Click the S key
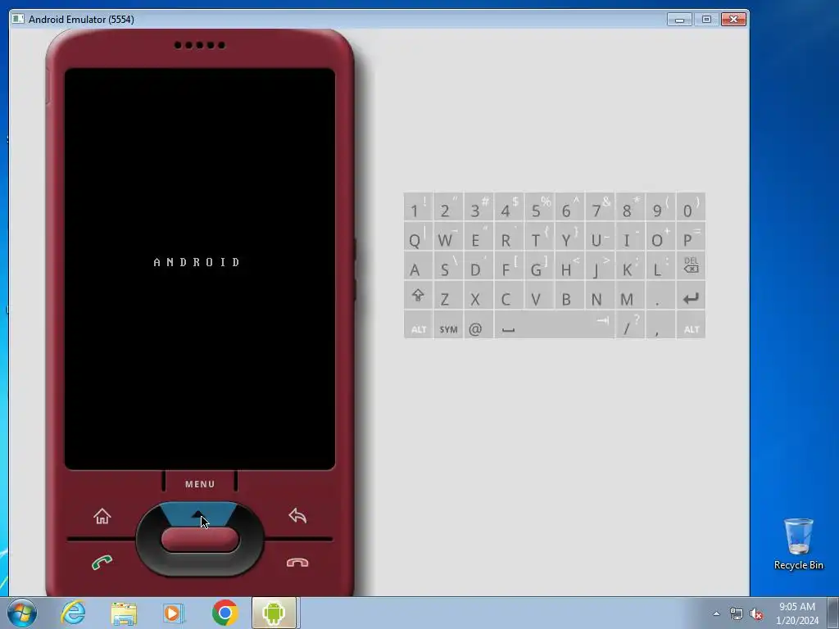This screenshot has height=629, width=839. (x=448, y=266)
